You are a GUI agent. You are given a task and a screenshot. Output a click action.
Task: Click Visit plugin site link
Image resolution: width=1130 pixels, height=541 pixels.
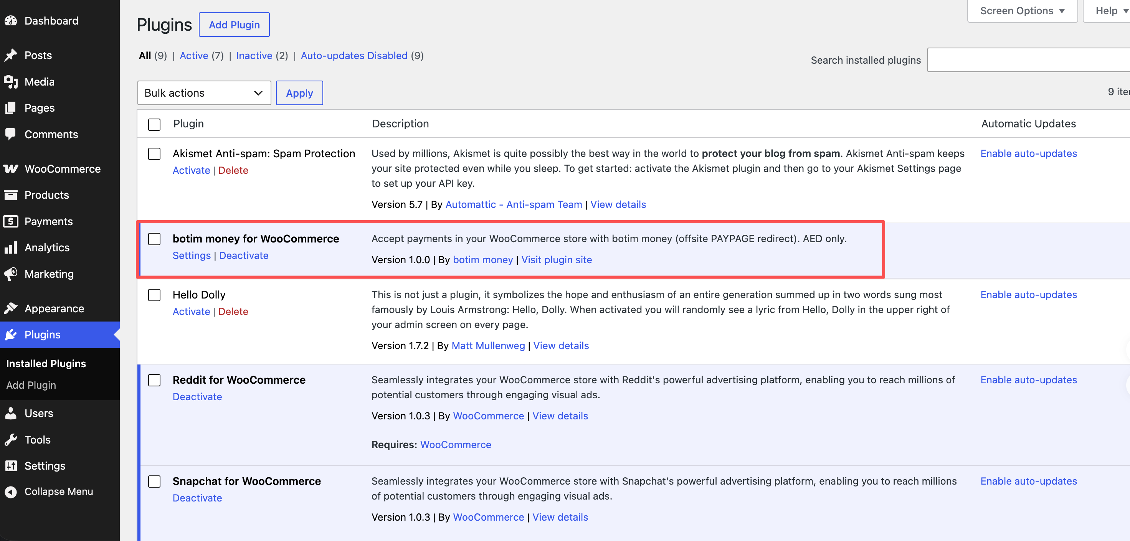557,260
